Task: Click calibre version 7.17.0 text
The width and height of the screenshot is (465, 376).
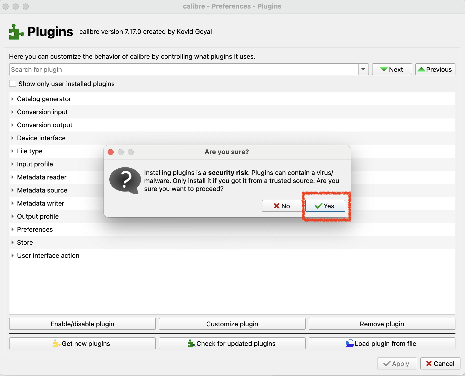Action: tap(146, 32)
